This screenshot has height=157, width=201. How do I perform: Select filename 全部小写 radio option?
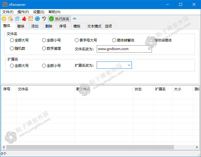(51, 40)
